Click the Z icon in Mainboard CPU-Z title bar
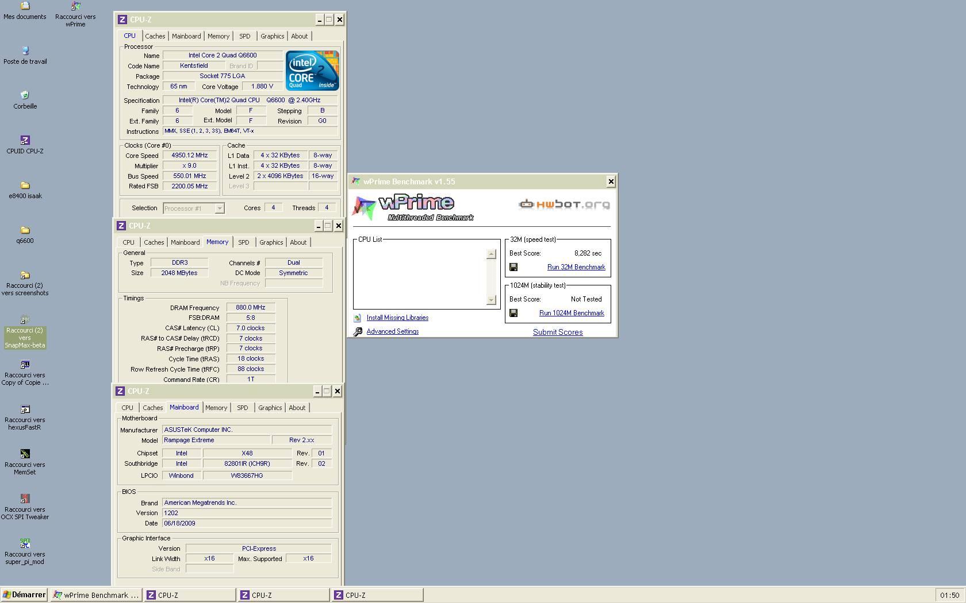This screenshot has height=603, width=966. point(120,391)
